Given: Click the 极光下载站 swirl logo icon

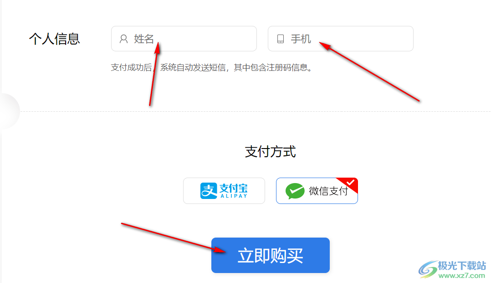Looking at the screenshot, I should [x=428, y=269].
